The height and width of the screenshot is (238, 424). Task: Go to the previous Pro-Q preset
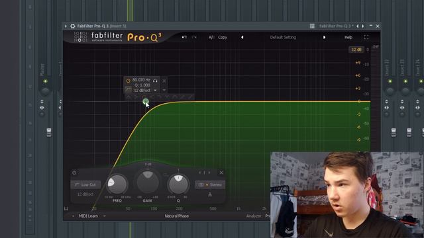tap(242, 37)
